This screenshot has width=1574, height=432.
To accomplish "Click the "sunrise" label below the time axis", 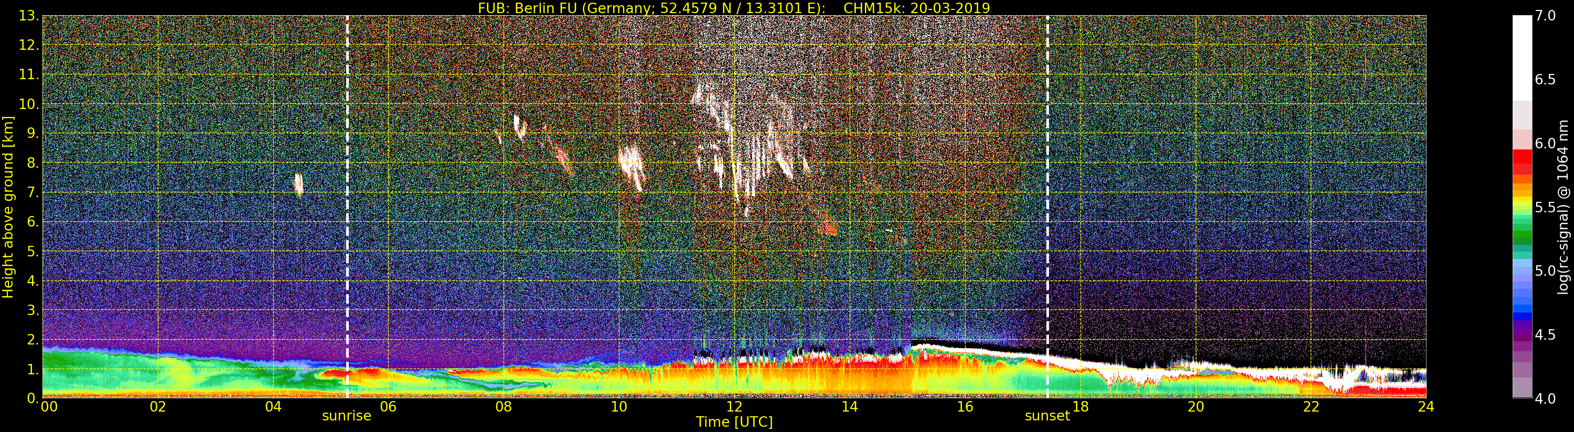I will pos(347,416).
